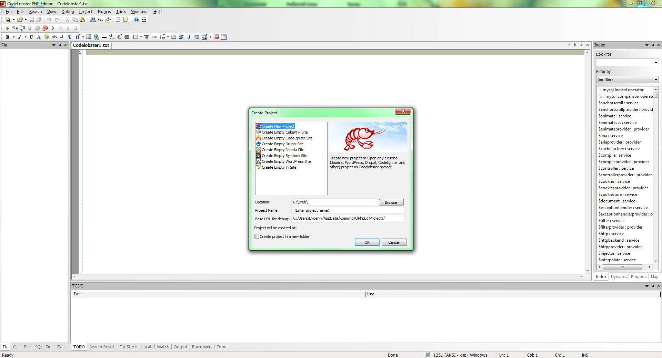Image resolution: width=662 pixels, height=358 pixels.
Task: Click the Save all toolbar icon
Action: coord(39,20)
